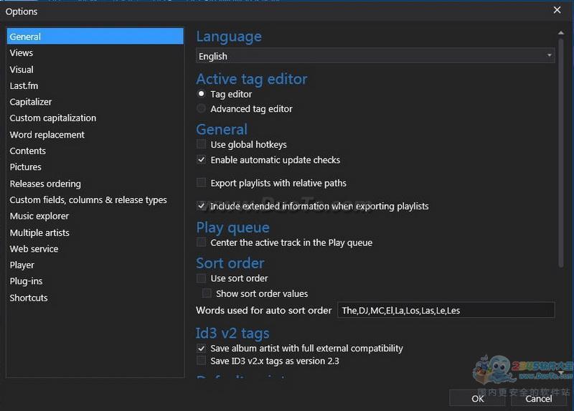Enable Save ID3 v2.x tags as version 2.3
Viewport: 574px width, 411px height.
pyautogui.click(x=201, y=361)
